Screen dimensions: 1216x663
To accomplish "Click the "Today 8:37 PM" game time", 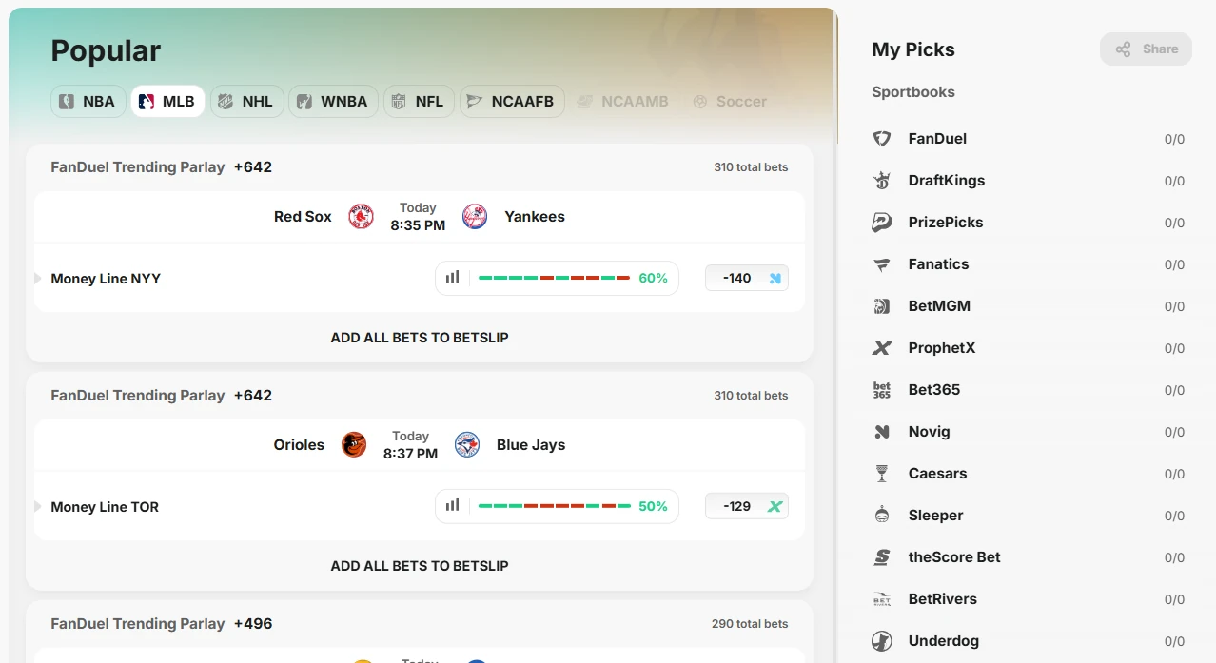I will click(x=410, y=445).
